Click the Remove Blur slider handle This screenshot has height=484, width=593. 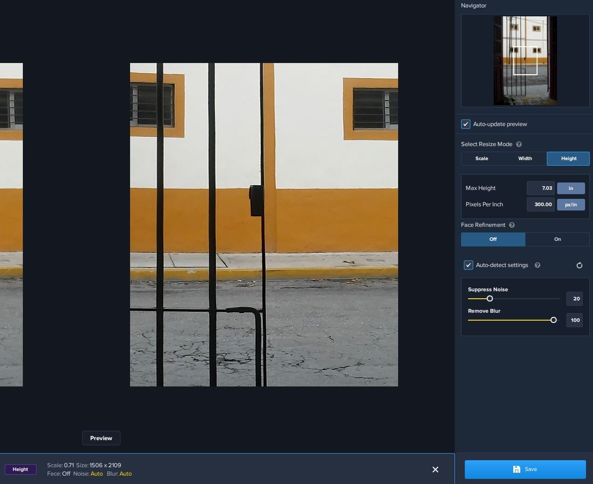point(553,320)
